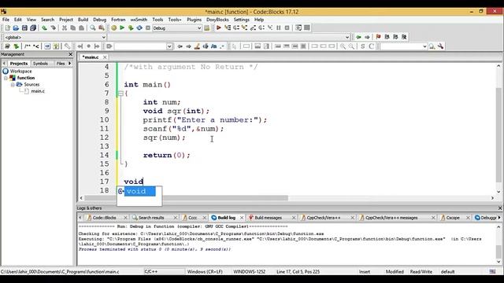The height and width of the screenshot is (283, 504).
Task: Open the function selector dropdown arrow
Action: 347,37
